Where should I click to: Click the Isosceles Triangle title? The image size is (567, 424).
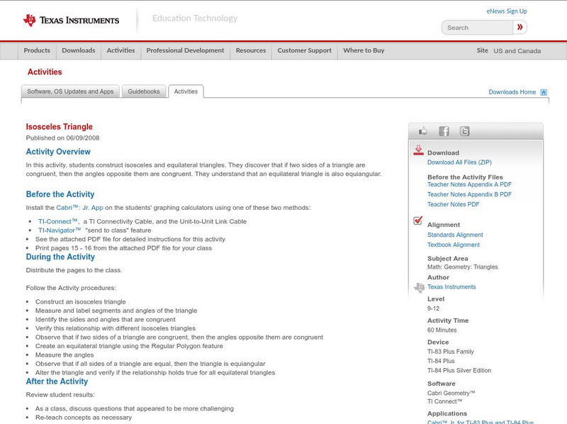60,127
